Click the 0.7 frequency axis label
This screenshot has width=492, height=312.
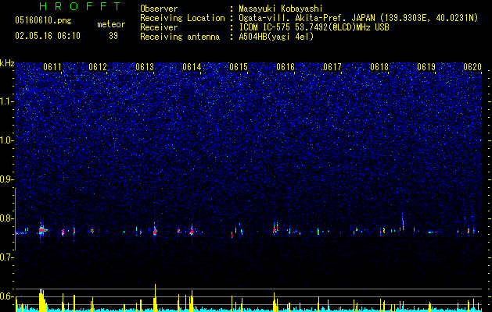click(x=6, y=257)
